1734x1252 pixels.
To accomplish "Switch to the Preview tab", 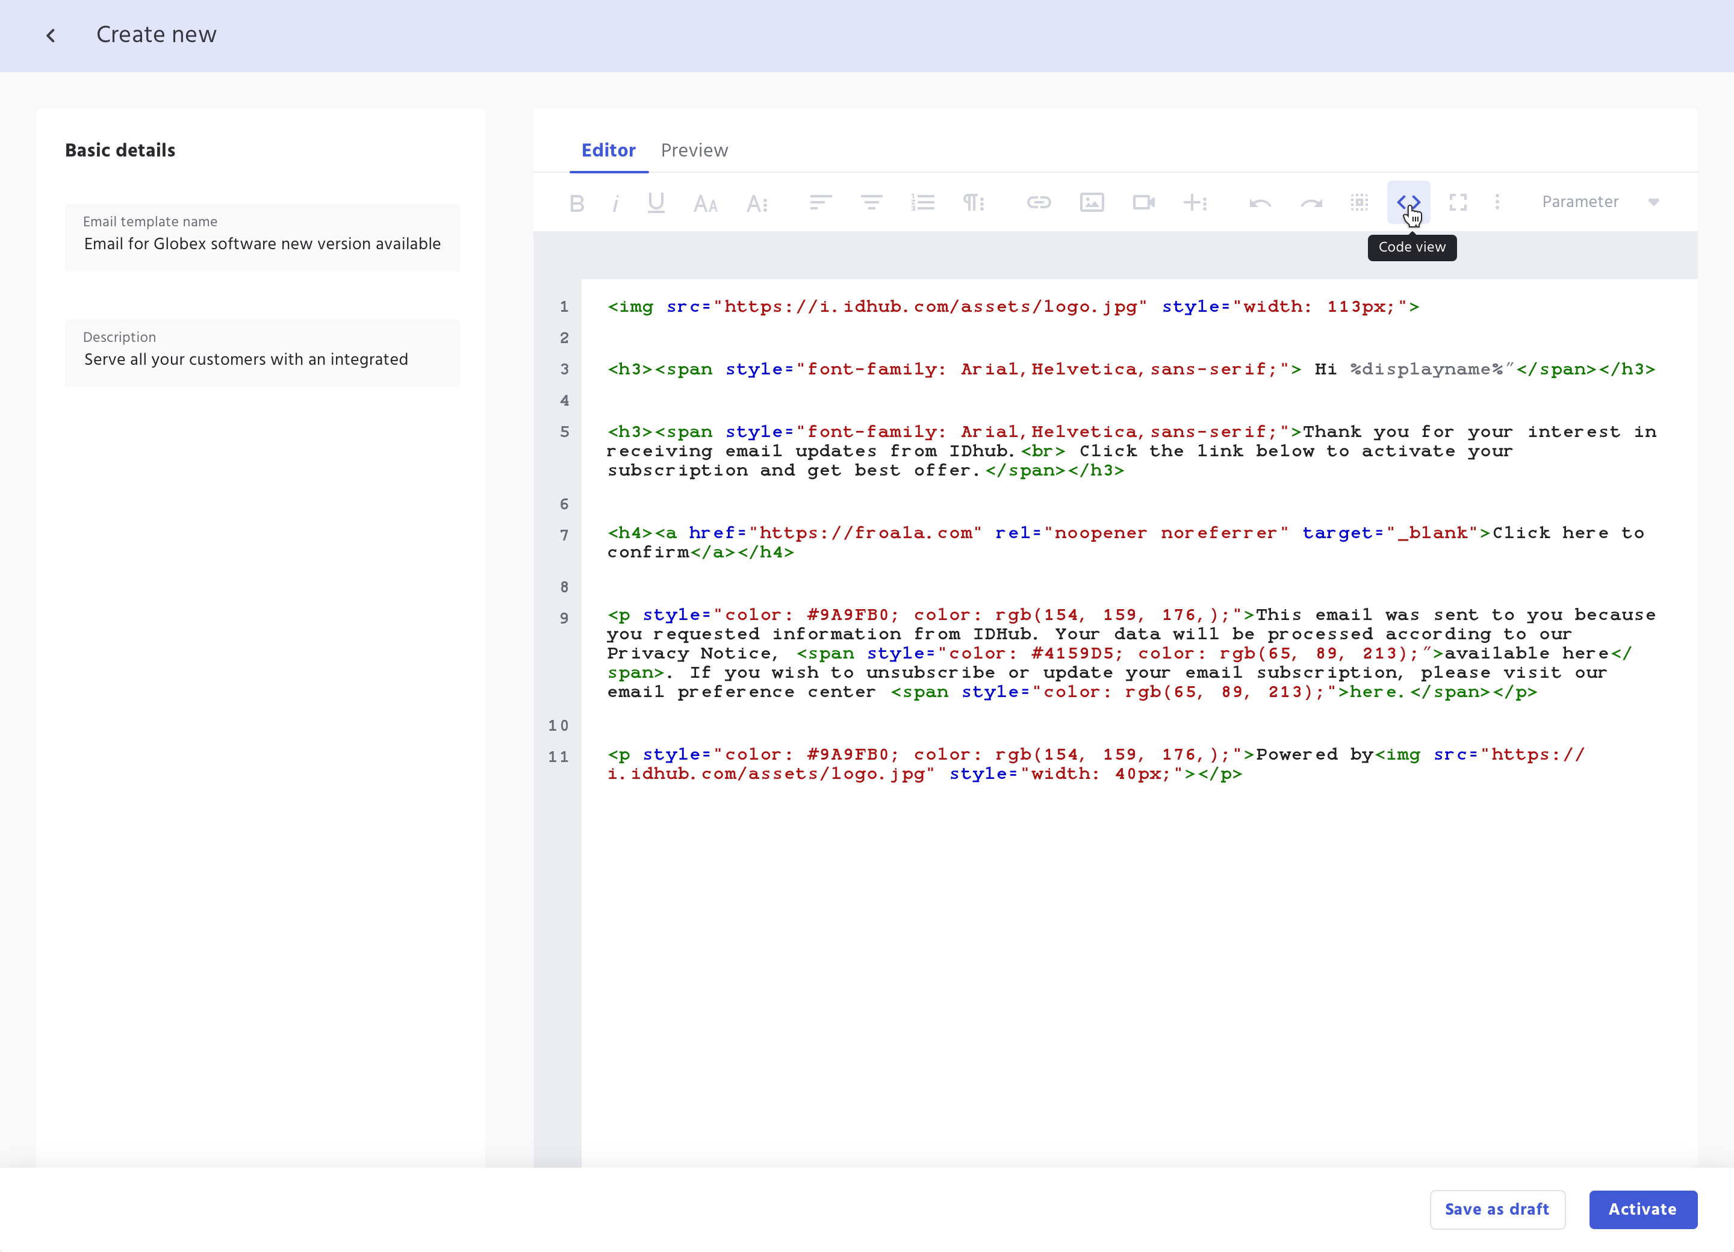I will pos(694,150).
